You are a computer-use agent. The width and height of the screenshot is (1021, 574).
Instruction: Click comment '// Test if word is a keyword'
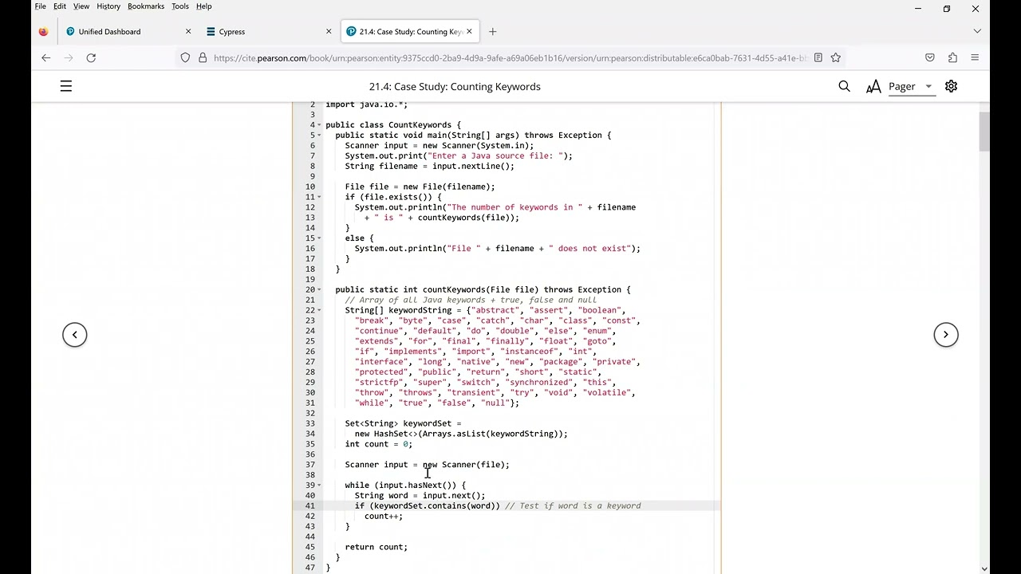tap(573, 506)
